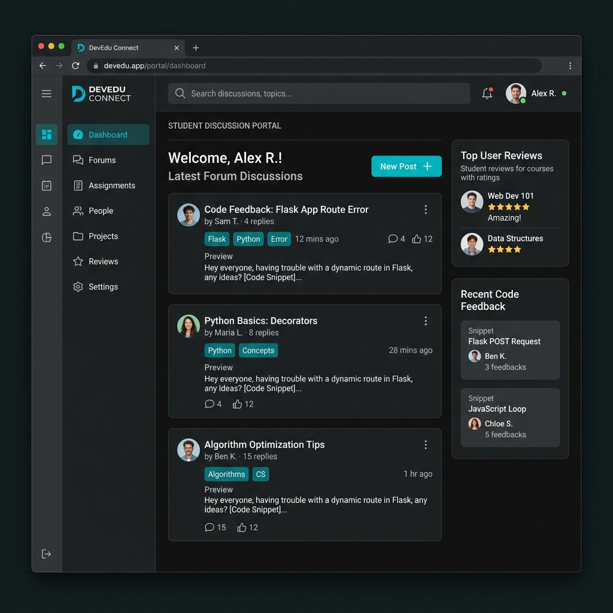Click comment icon on Flask App Route Error post
This screenshot has height=613, width=613.
[x=393, y=239]
